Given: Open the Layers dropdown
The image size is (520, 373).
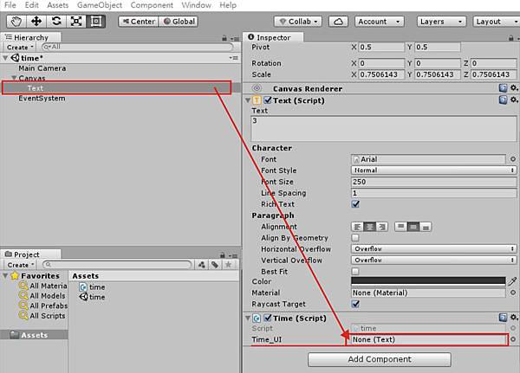Looking at the screenshot, I should [441, 22].
